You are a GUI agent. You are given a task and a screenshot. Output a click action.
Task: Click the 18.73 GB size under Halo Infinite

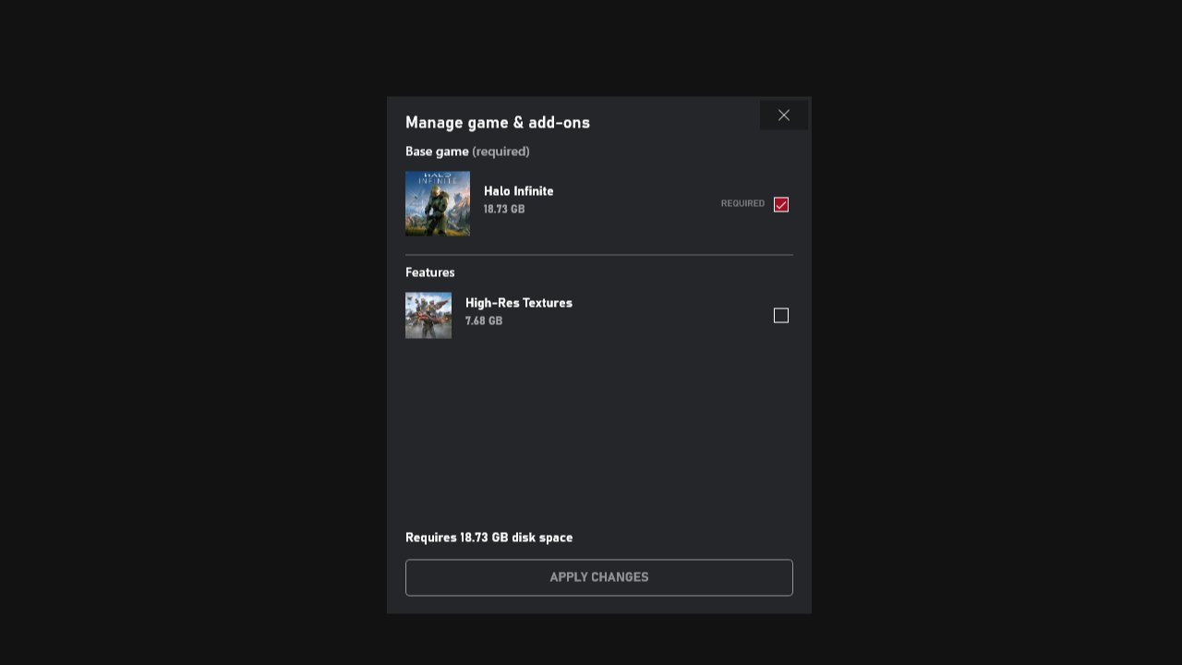pos(504,210)
